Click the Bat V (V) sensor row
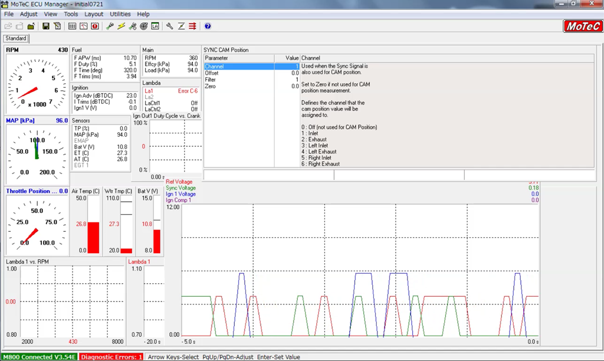The width and height of the screenshot is (604, 361). click(100, 147)
